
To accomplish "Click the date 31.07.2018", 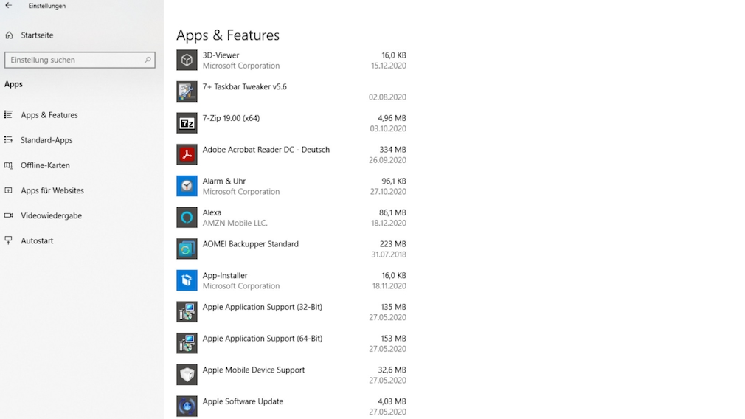I will [389, 254].
